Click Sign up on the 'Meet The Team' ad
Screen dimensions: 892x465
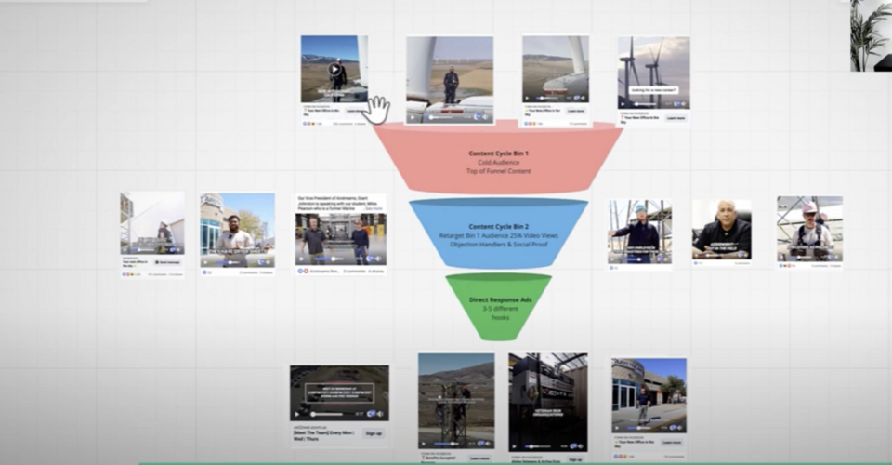click(x=374, y=433)
